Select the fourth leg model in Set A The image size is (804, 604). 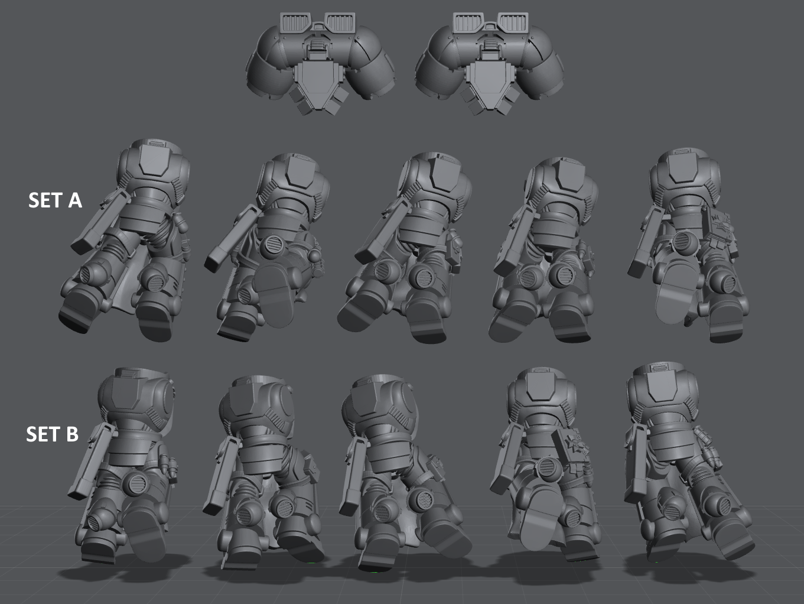coord(545,251)
